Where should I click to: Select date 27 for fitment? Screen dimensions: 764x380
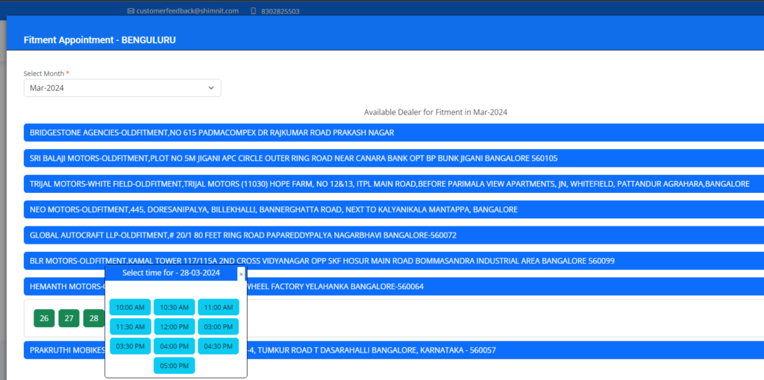click(x=69, y=318)
